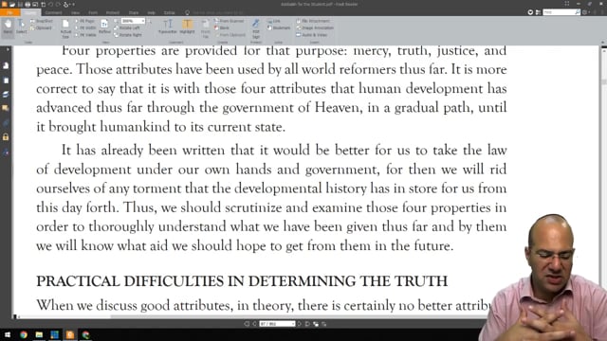
Task: Click the Print icon in quick access toolbar
Action: coord(28,4)
